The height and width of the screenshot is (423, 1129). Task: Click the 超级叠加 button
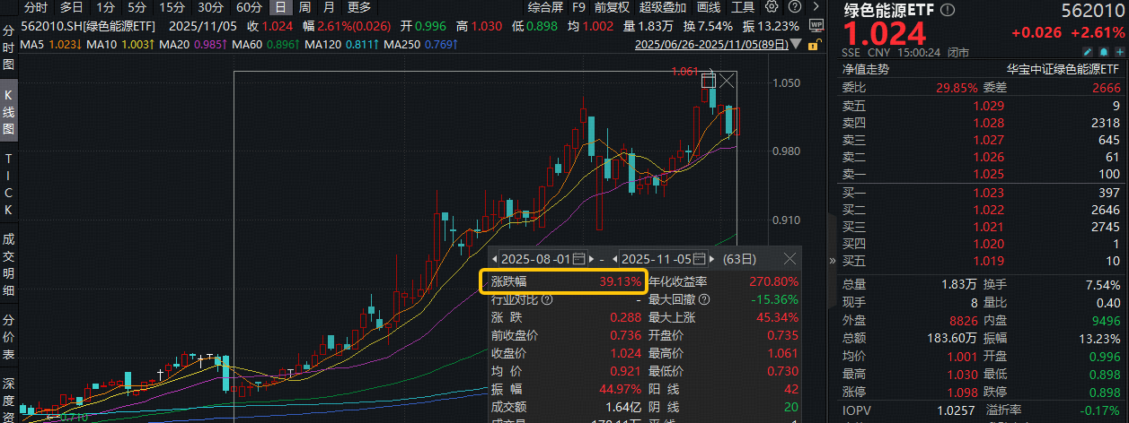(661, 7)
